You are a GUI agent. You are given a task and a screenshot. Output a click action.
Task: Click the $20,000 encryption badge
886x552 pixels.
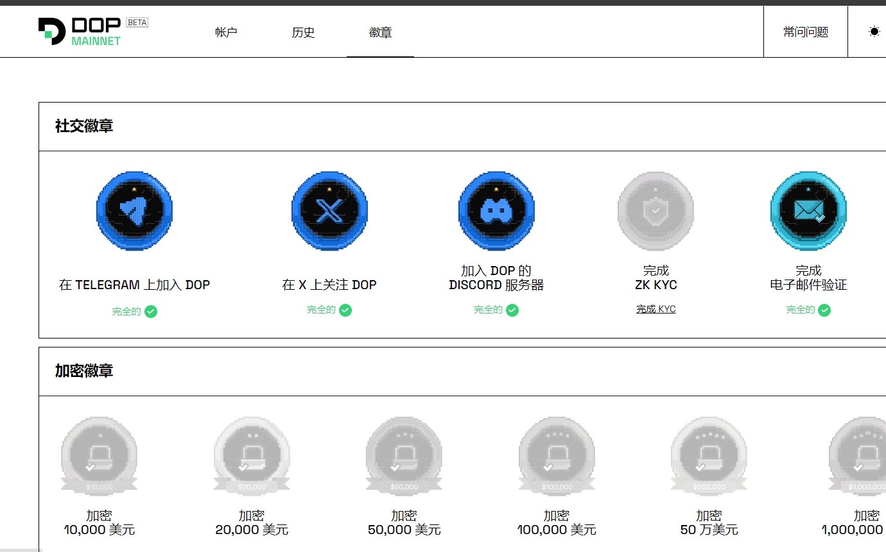click(252, 457)
